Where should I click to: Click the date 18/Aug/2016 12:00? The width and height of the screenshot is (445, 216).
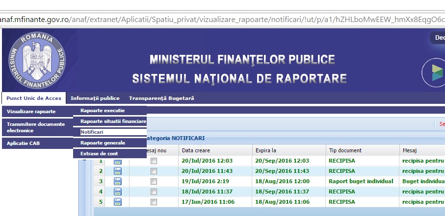click(282, 181)
